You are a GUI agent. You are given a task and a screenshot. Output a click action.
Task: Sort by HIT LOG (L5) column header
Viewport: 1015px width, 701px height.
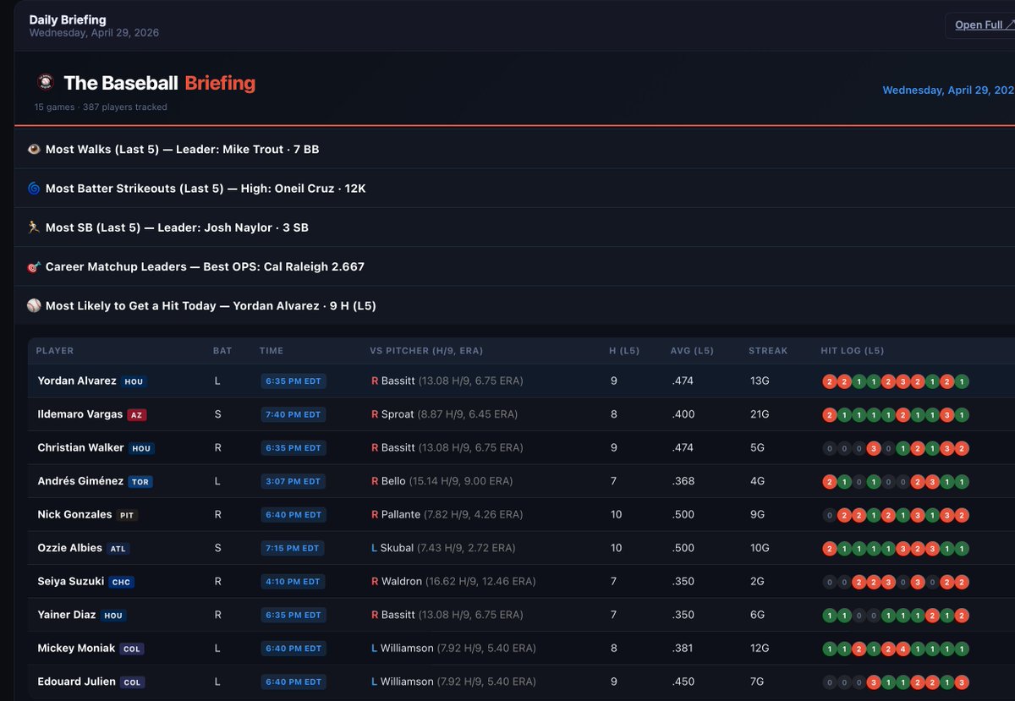(x=853, y=351)
